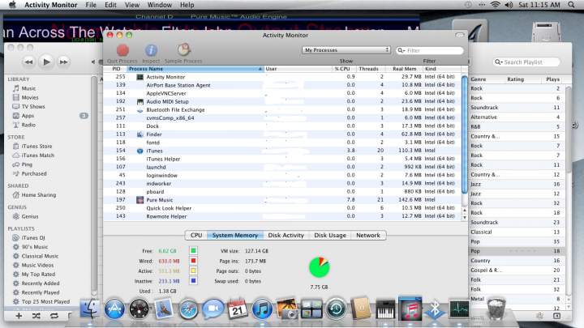Open iCal calendar in the dock
The image size is (584, 328).
(238, 309)
